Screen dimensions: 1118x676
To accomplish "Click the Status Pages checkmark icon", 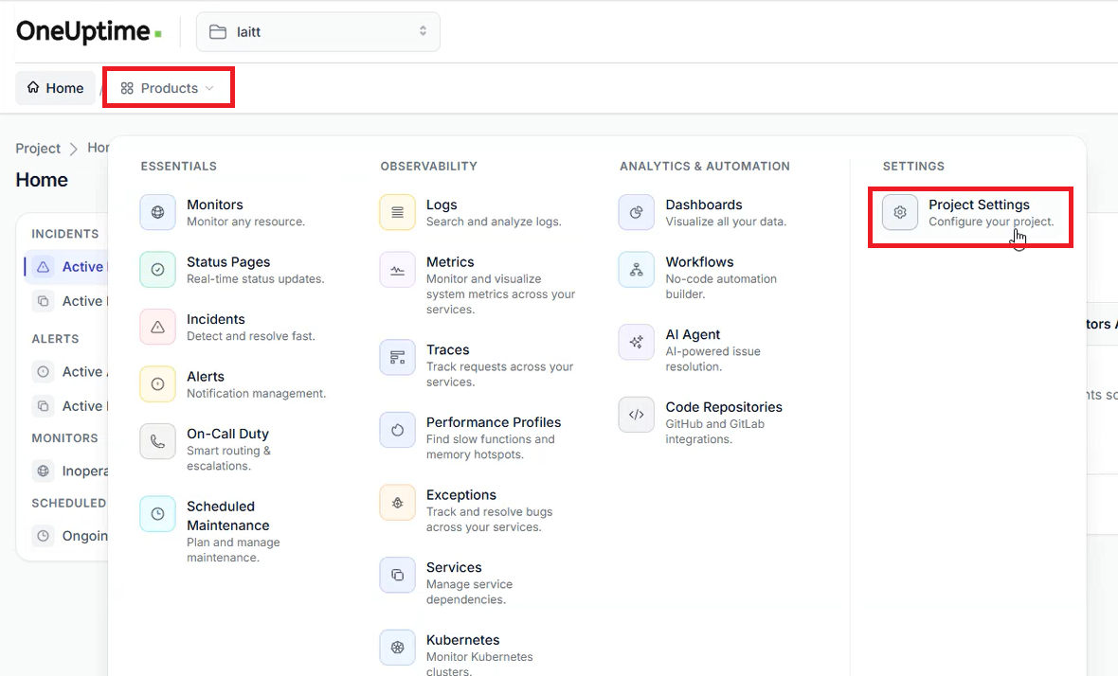I will 157,269.
